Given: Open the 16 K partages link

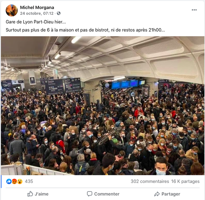Looking at the screenshot, I should 185,181.
